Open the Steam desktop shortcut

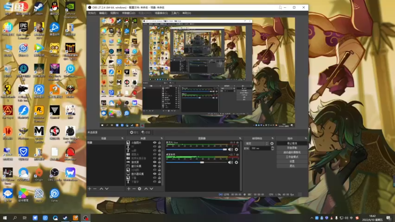point(39,8)
